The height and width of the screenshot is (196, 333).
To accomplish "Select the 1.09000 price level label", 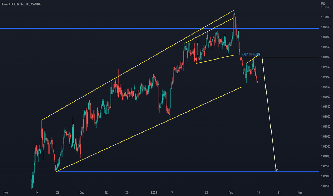I will click(x=325, y=37).
